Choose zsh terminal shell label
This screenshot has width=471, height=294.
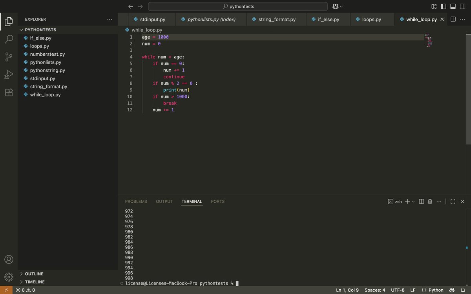[395, 201]
